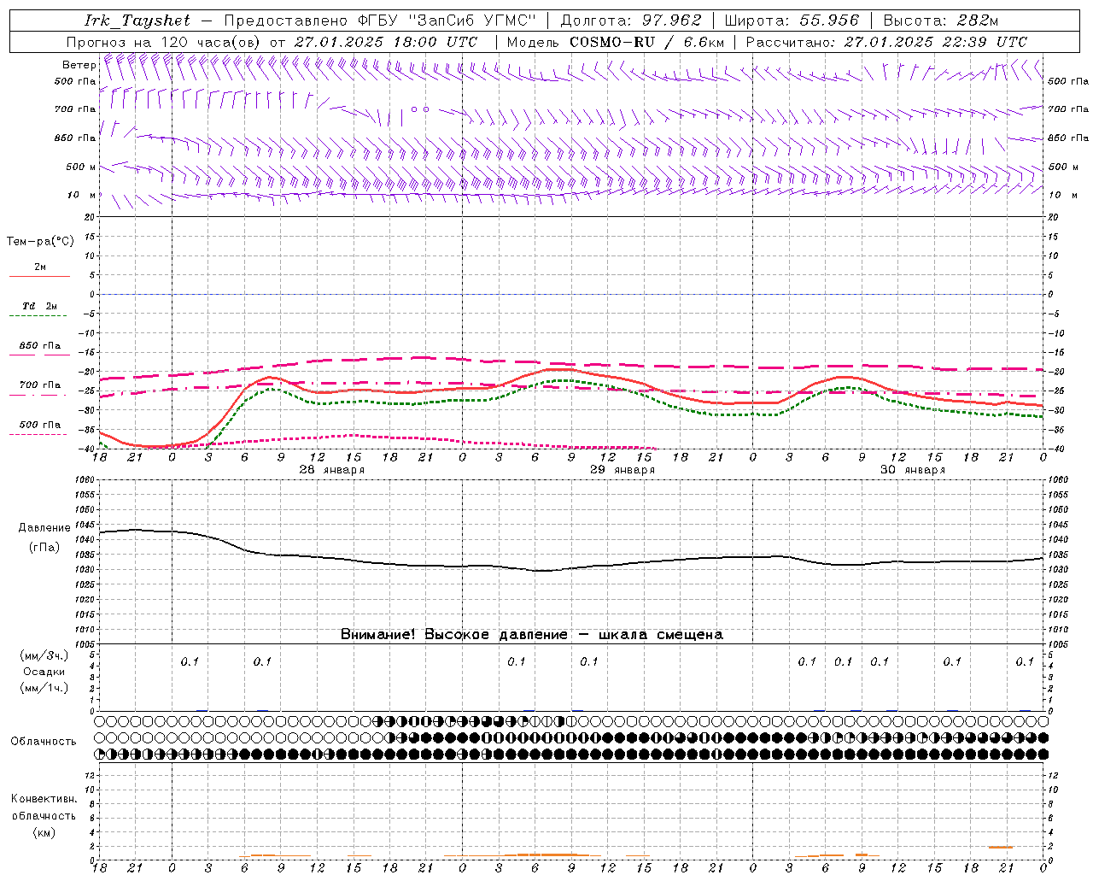Click the Давление panel label
Image resolution: width=1093 pixels, height=875 pixels.
click(44, 528)
